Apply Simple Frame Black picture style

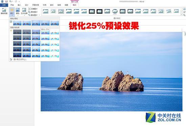[x=107, y=11]
